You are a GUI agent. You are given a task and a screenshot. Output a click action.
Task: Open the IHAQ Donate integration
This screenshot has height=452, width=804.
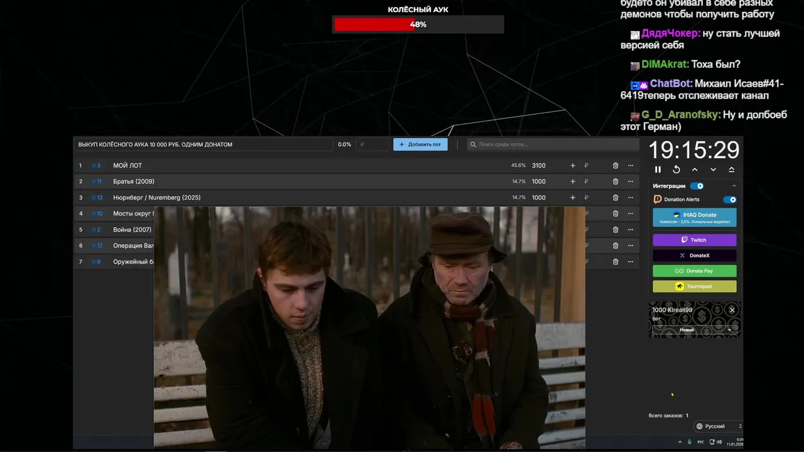pyautogui.click(x=695, y=217)
